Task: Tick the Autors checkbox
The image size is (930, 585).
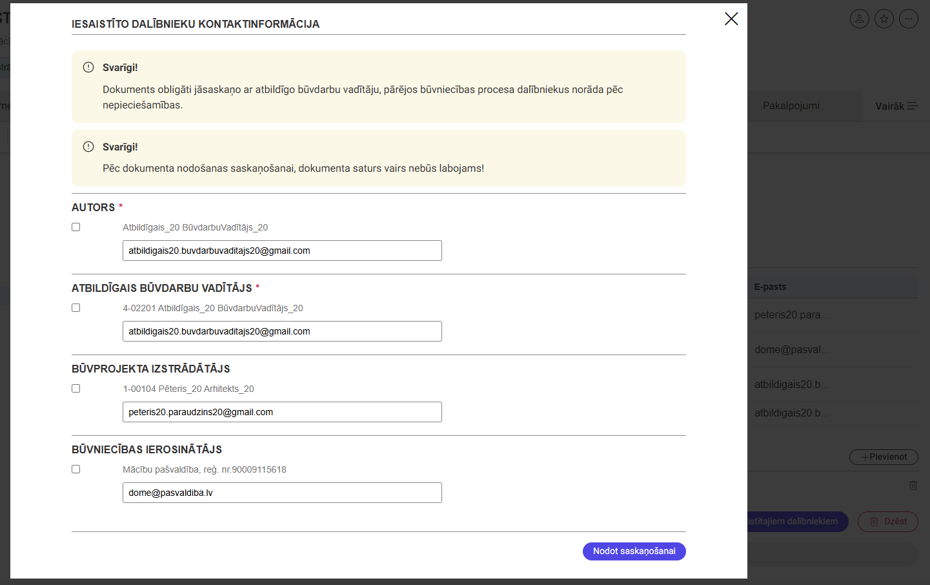Action: coord(76,227)
